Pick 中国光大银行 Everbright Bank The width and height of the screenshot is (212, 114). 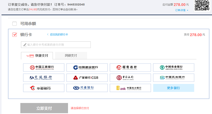tap(130, 88)
